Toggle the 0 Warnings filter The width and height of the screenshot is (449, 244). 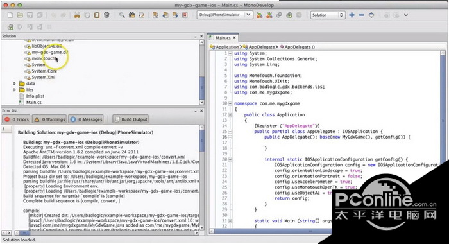[49, 119]
